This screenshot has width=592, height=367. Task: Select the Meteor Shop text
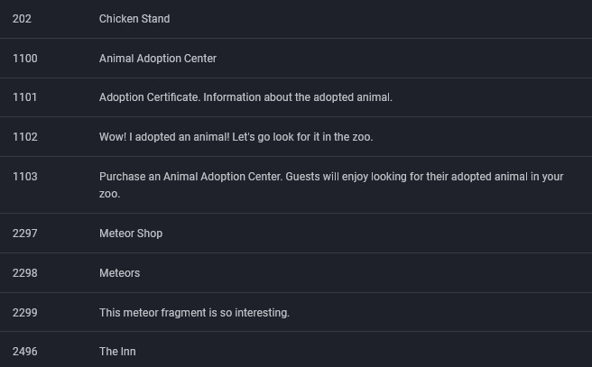131,234
